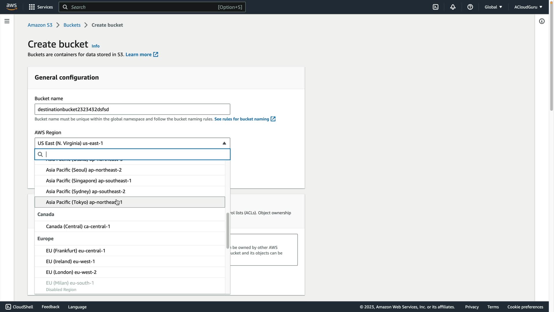Image resolution: width=554 pixels, height=312 pixels.
Task: Select Canada (Central) ca-central-1 option
Action: 78,226
